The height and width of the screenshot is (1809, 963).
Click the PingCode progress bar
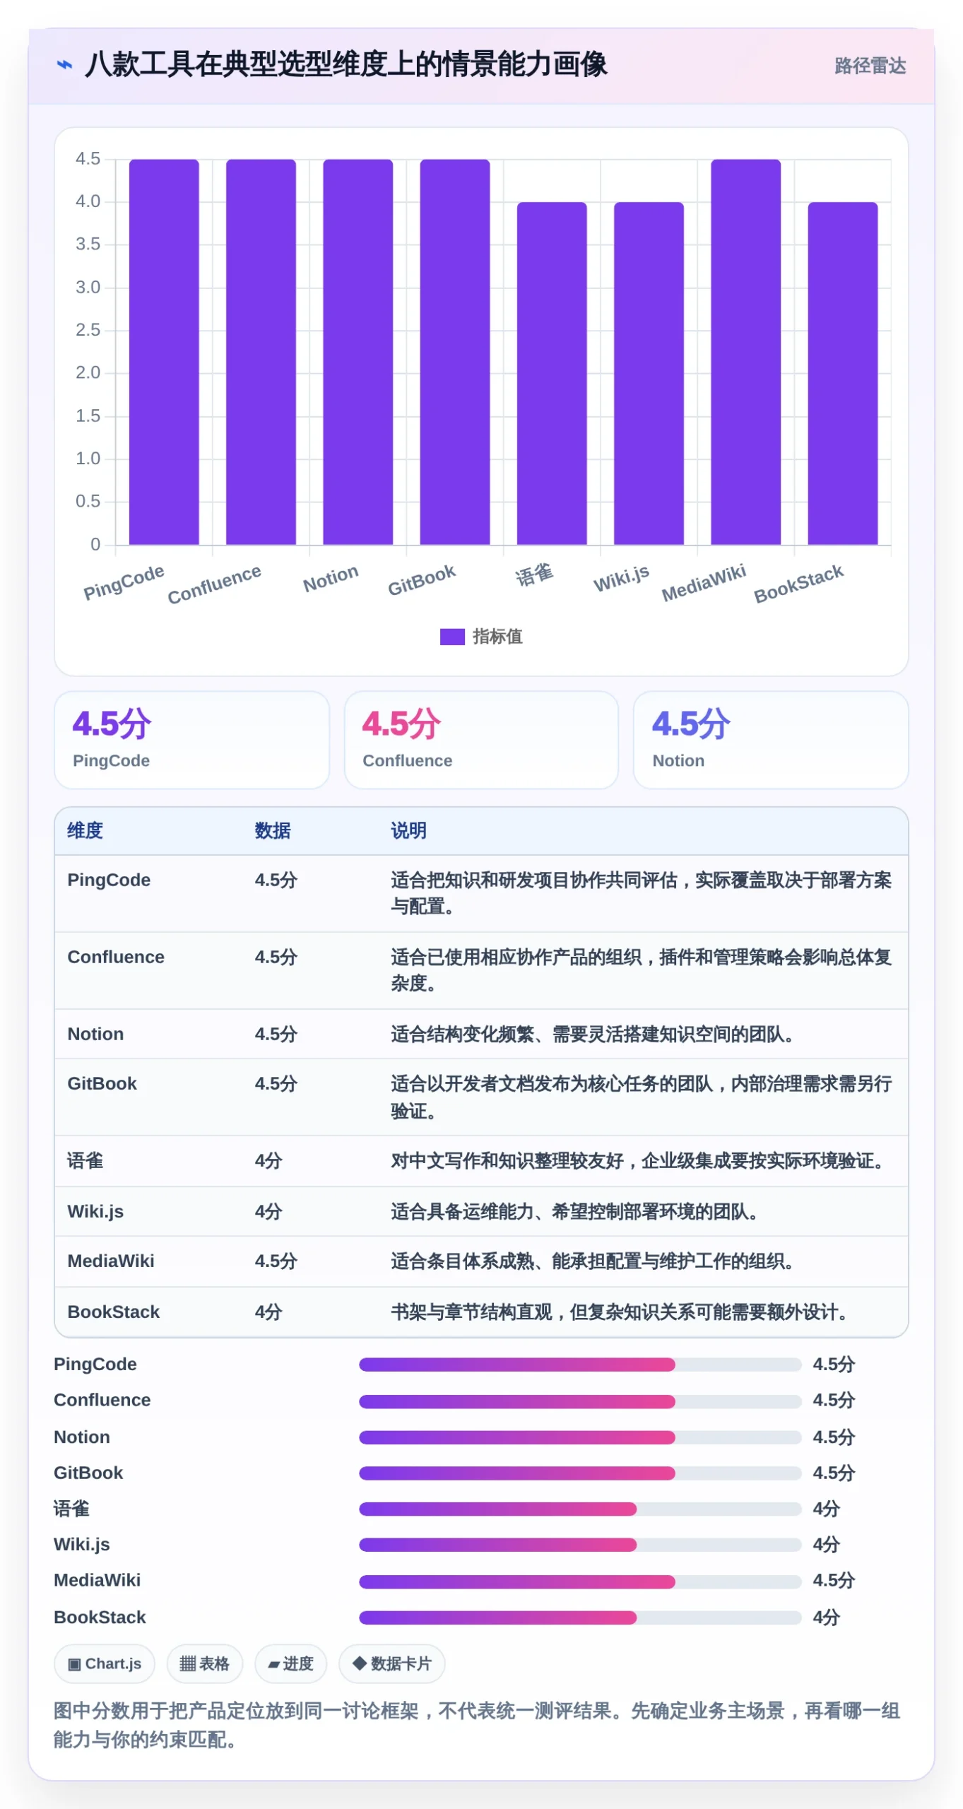580,1365
